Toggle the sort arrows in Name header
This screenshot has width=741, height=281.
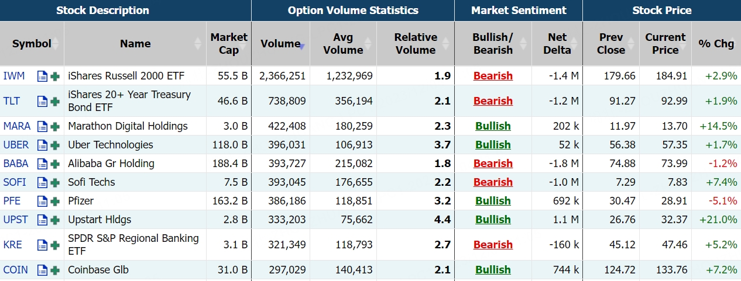pyautogui.click(x=199, y=44)
